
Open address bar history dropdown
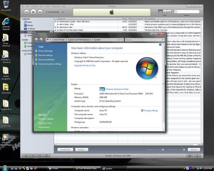(x=118, y=40)
